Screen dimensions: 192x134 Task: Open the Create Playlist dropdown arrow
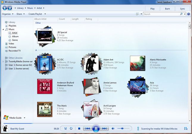(45, 14)
